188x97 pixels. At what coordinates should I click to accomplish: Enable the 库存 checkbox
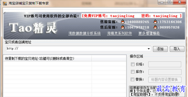133,72
